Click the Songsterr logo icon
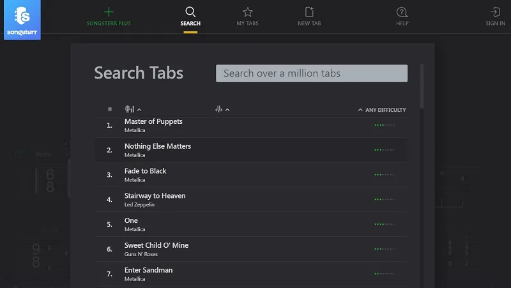511x288 pixels. (x=22, y=20)
